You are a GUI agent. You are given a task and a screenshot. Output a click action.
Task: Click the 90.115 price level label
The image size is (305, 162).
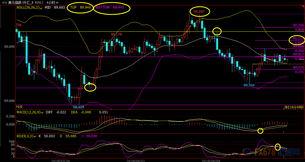[x=298, y=38]
